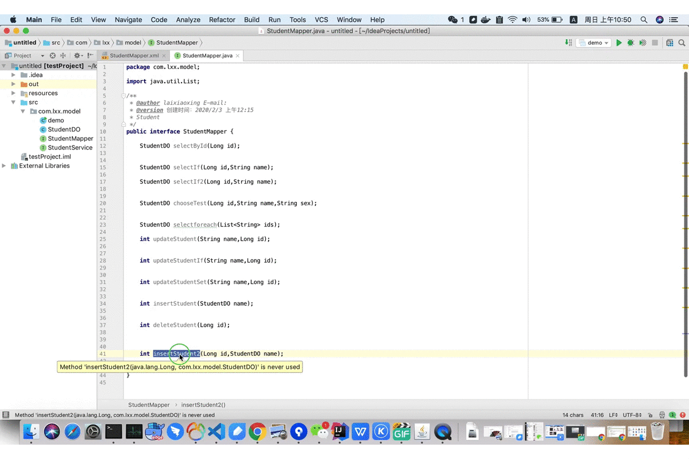Open Search Everywhere magnifier in IDE toolbar
The image size is (689, 459).
coord(682,42)
